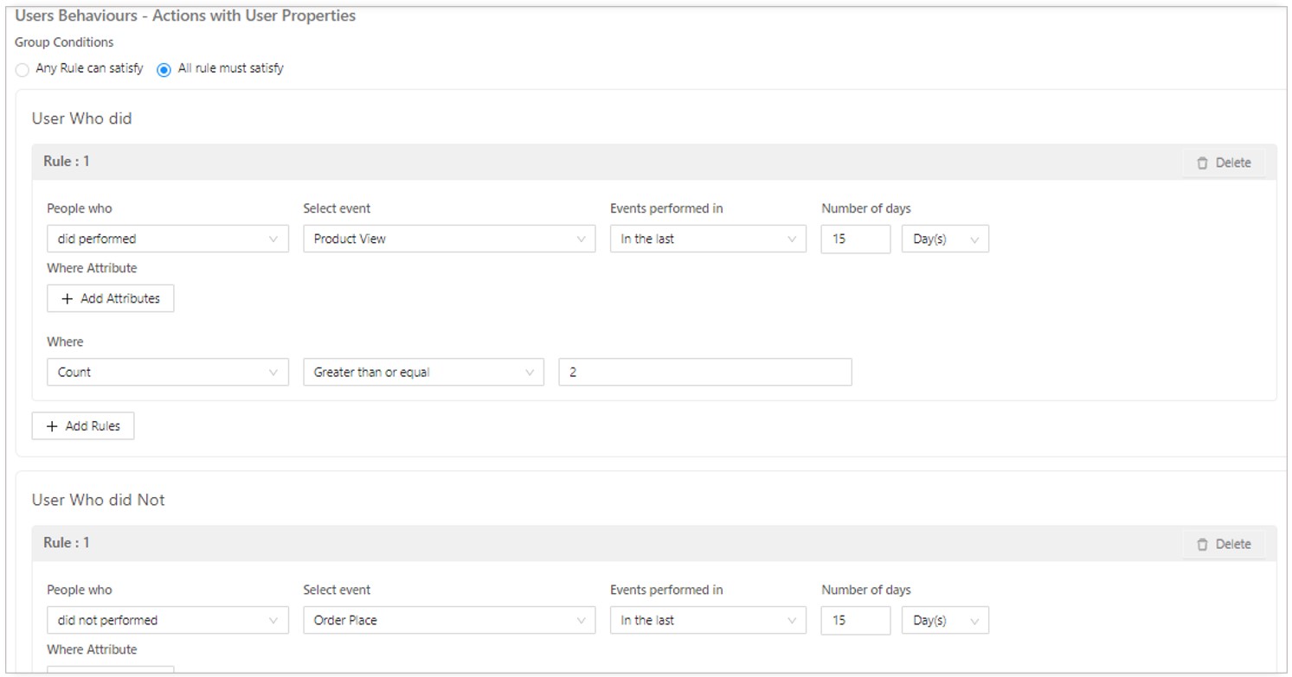
Task: Open the 'Greater than or equal' operator dropdown
Action: pos(422,372)
